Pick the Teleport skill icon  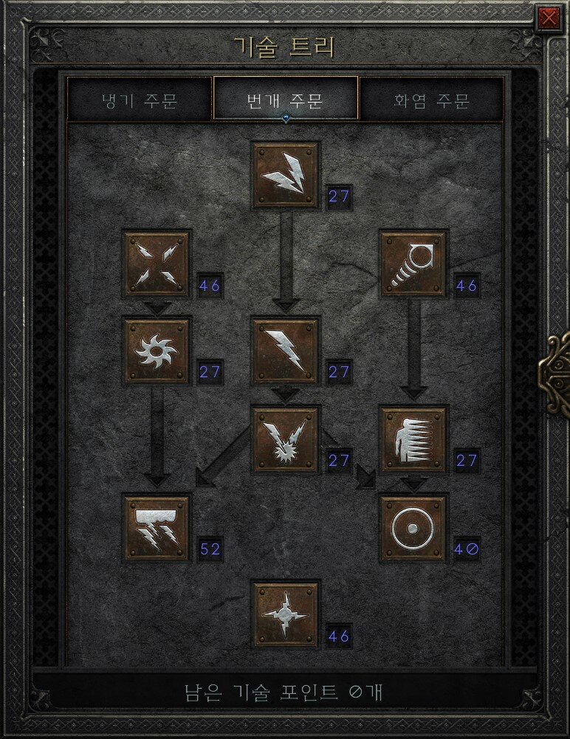pyautogui.click(x=413, y=440)
